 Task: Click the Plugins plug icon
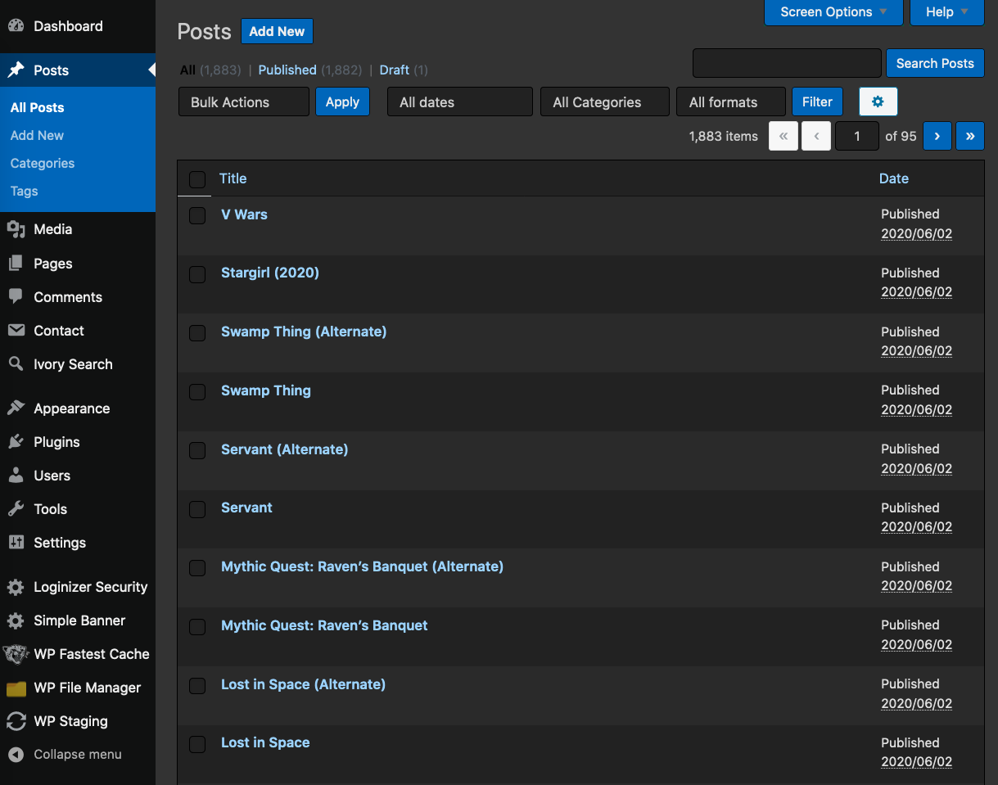point(16,442)
